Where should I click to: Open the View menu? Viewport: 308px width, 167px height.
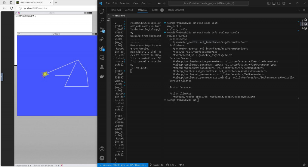tap(136, 3)
